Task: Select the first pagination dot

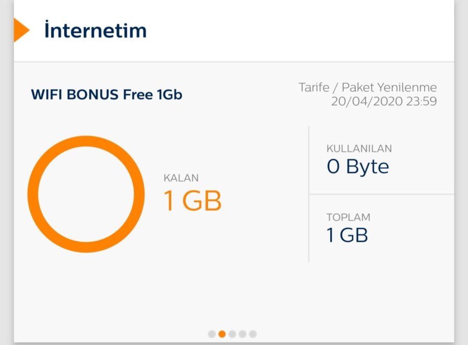Action: 212,334
